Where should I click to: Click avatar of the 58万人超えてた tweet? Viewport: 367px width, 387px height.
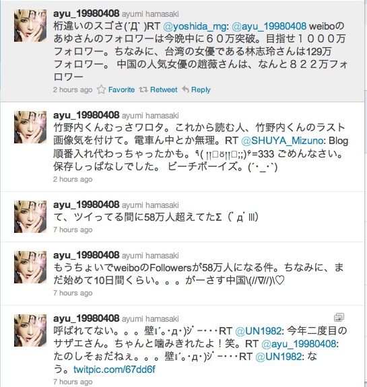pos(30,217)
